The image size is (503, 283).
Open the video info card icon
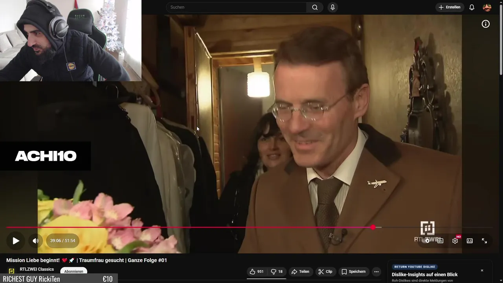click(x=486, y=24)
